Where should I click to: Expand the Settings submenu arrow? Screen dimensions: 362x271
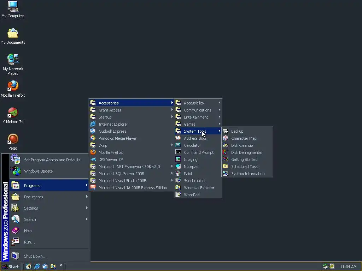coord(87,208)
